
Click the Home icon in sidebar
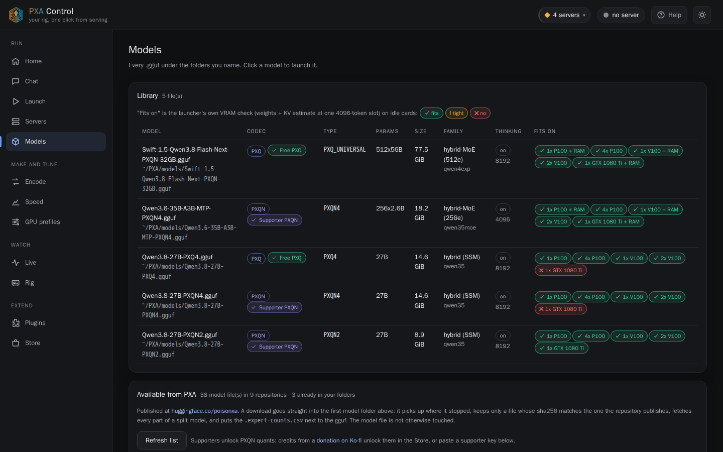16,61
